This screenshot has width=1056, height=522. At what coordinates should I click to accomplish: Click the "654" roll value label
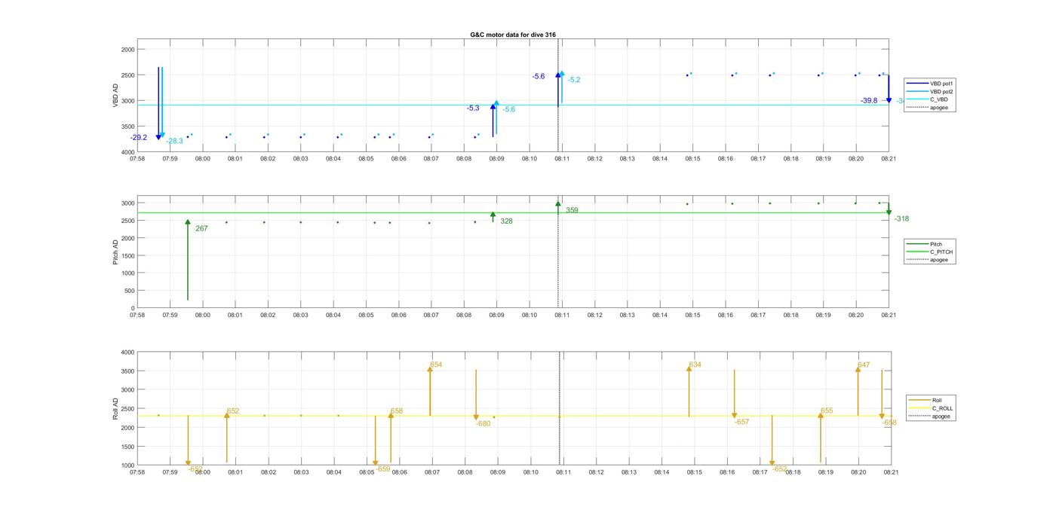point(436,365)
